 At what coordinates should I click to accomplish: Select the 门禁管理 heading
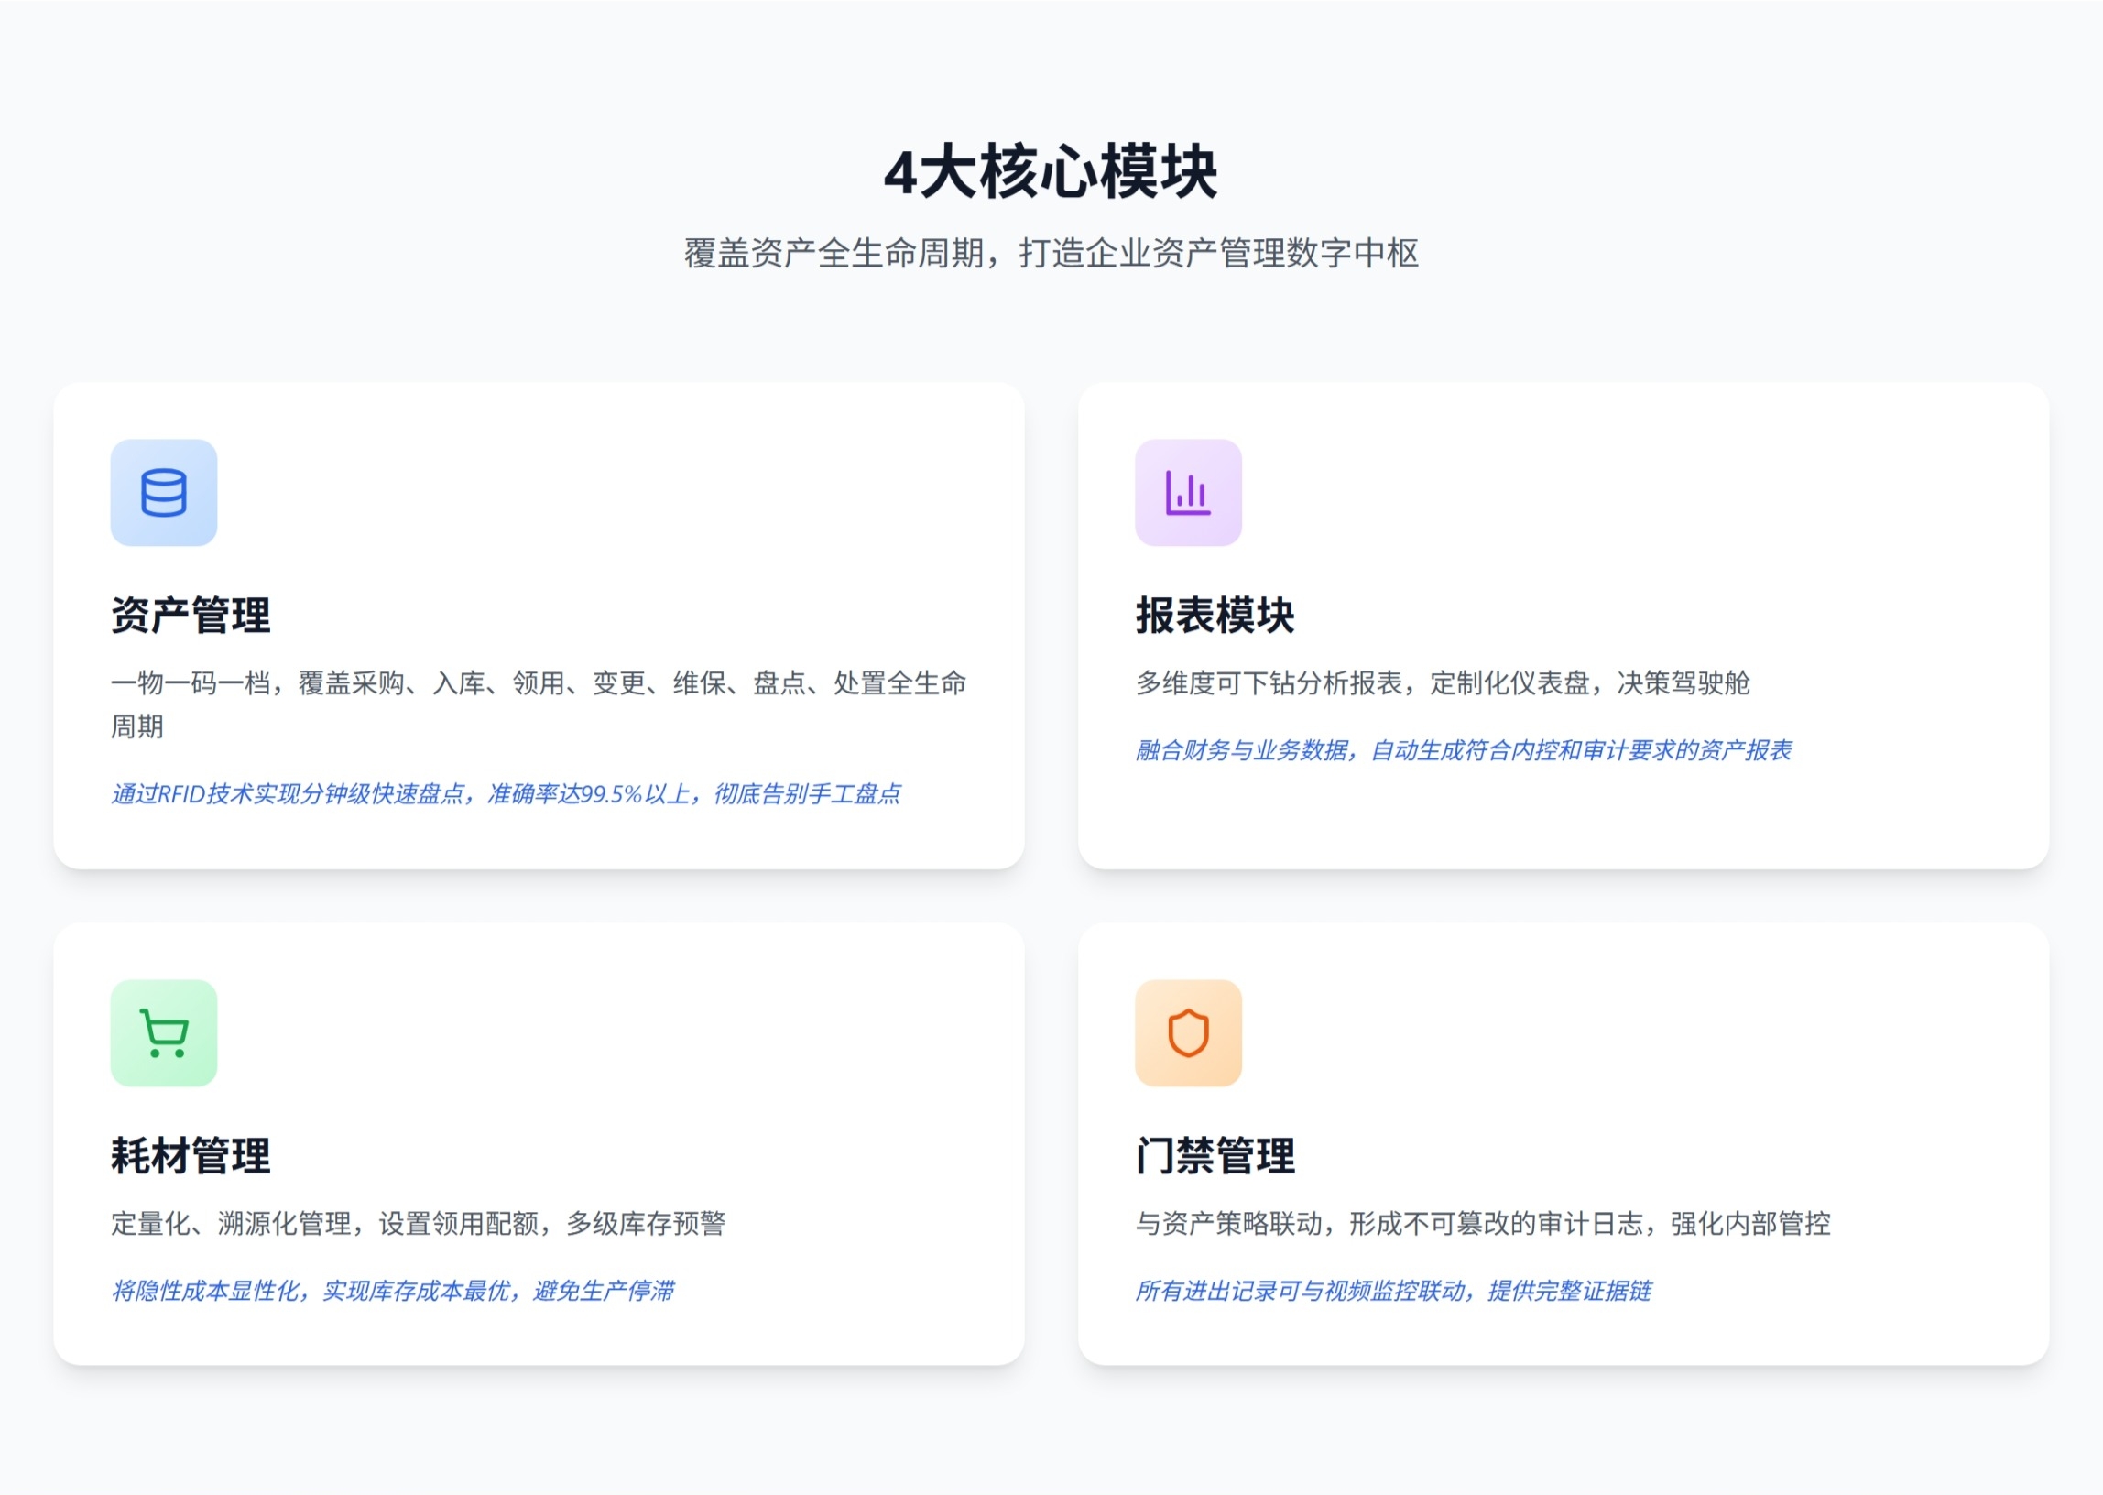1215,1155
